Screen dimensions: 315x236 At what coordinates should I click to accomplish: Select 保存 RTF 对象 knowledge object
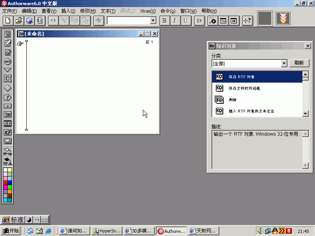pyautogui.click(x=257, y=77)
